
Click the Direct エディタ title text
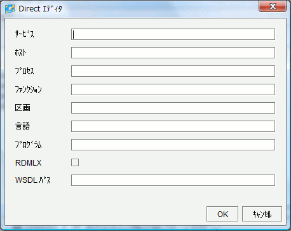(40, 9)
